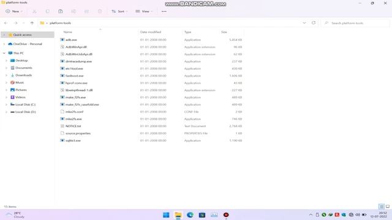Open the View layout dropdown
Image resolution: width=392 pixels, height=220 pixels.
(x=144, y=12)
